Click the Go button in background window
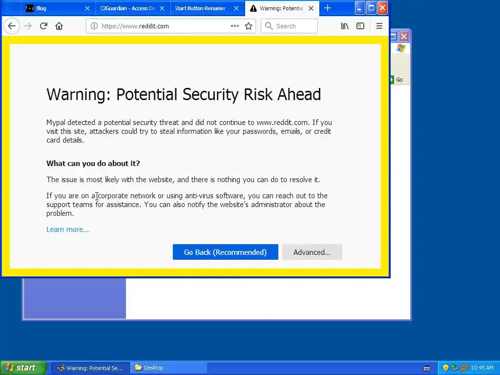This screenshot has width=500, height=375. pos(396,80)
